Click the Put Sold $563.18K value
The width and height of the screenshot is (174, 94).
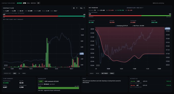(154, 22)
